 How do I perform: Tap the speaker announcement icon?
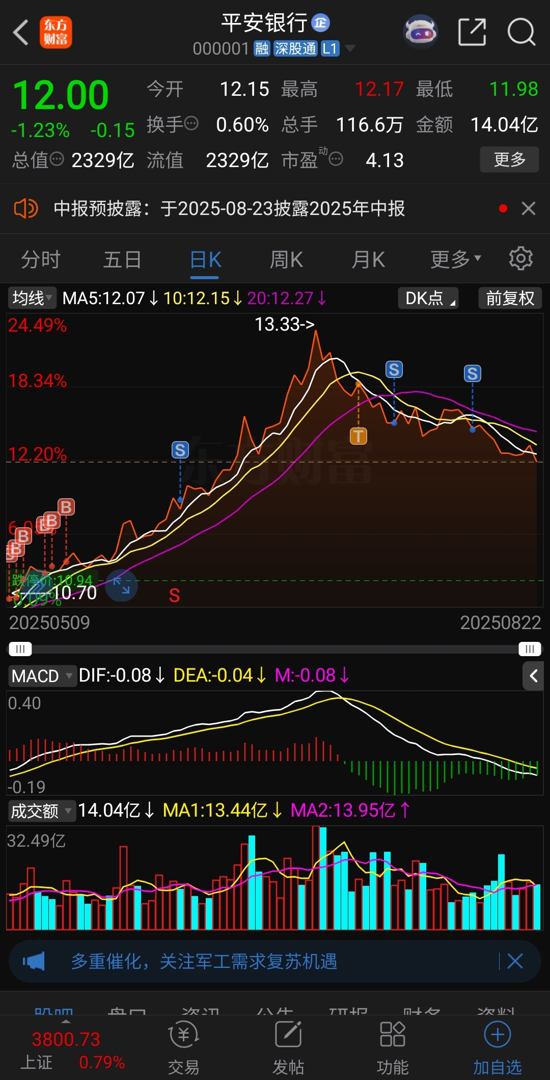pos(25,208)
